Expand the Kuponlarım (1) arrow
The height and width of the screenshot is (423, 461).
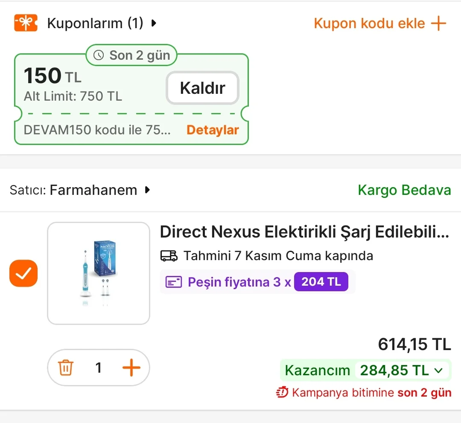[154, 23]
